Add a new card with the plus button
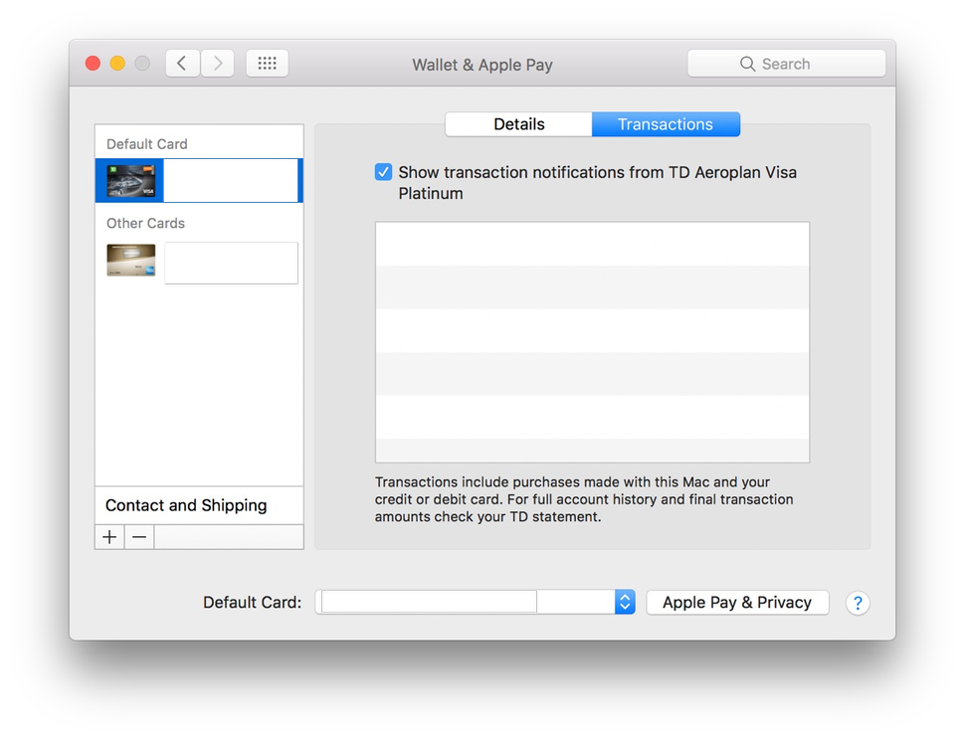The height and width of the screenshot is (739, 965). (x=108, y=536)
